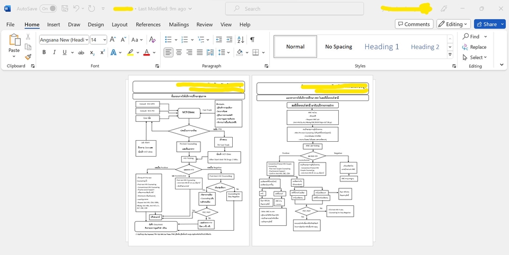
Task: Click the multilevel list icon
Action: (x=201, y=40)
